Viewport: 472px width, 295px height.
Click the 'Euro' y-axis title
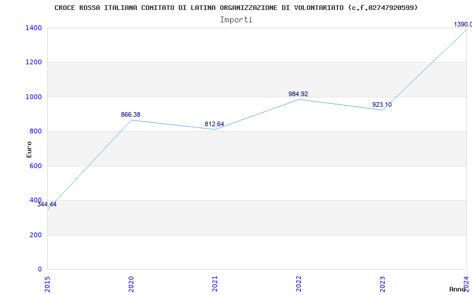pyautogui.click(x=29, y=149)
